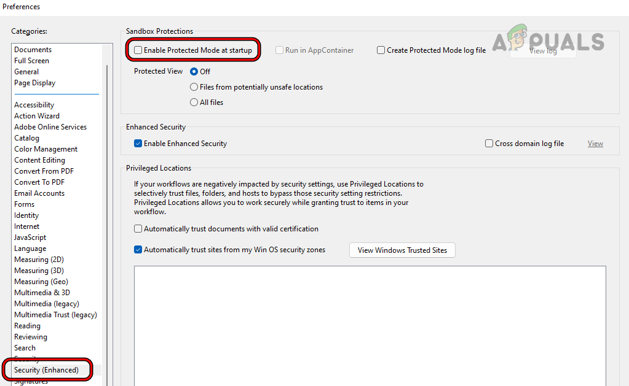The width and height of the screenshot is (629, 386).
Task: Open the Reviewing category
Action: pos(31,336)
